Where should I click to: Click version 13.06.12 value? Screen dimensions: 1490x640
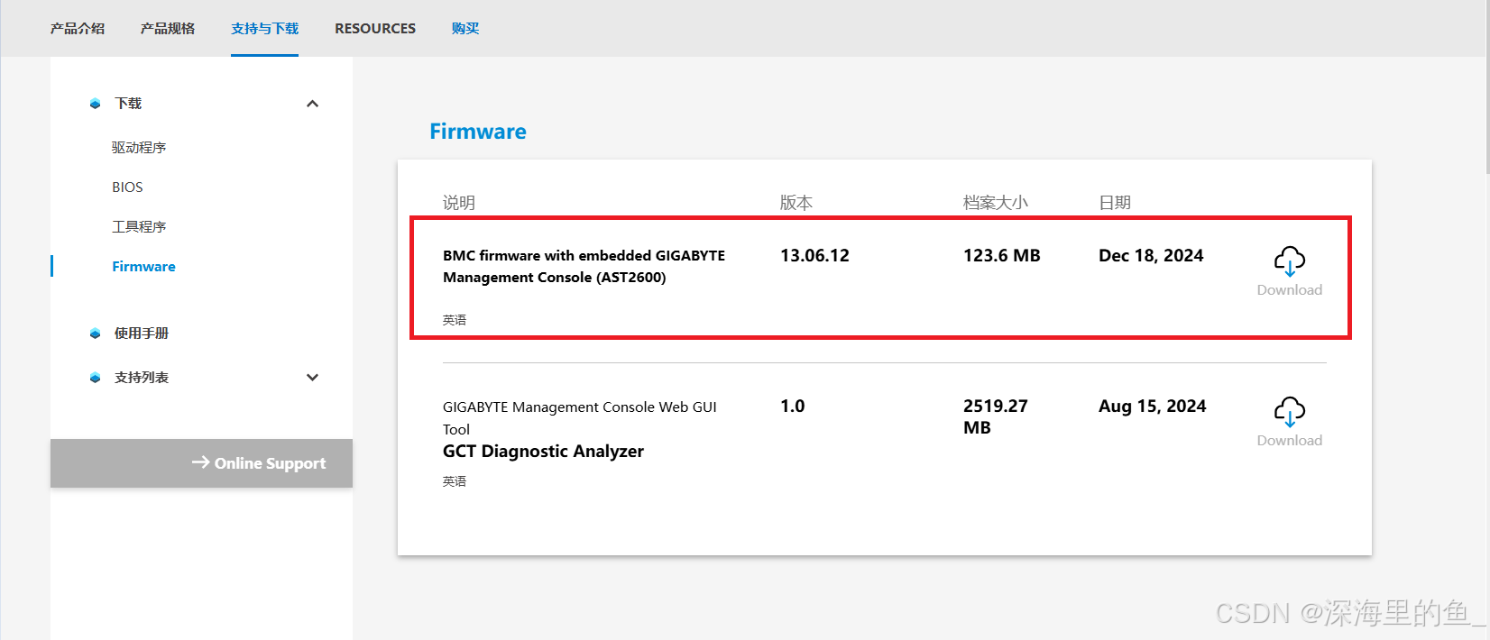[x=814, y=256]
